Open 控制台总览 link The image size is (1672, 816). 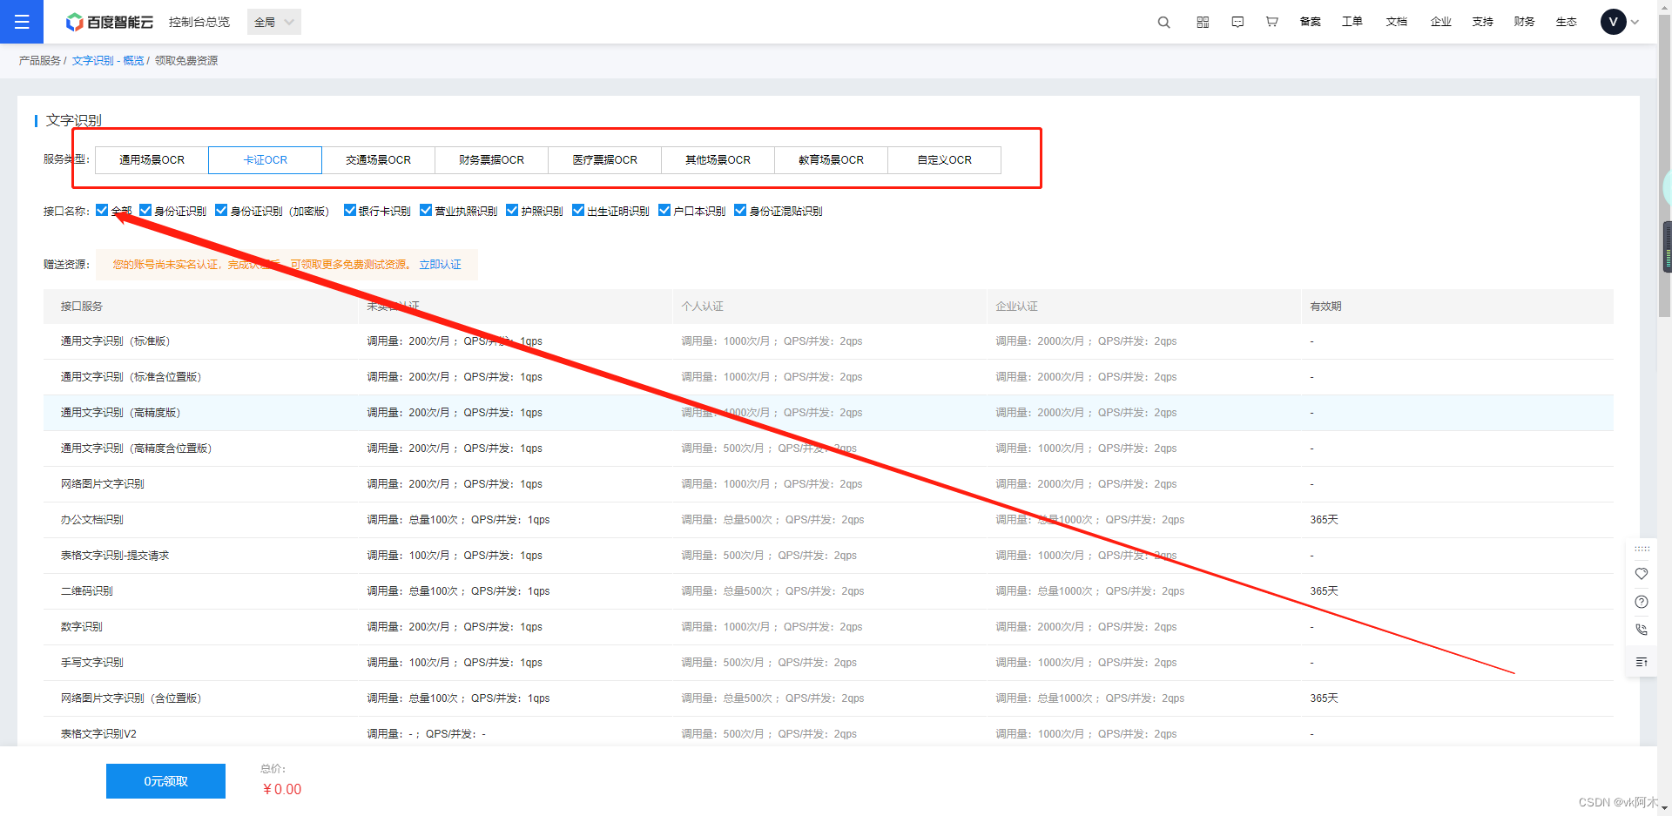click(x=199, y=22)
